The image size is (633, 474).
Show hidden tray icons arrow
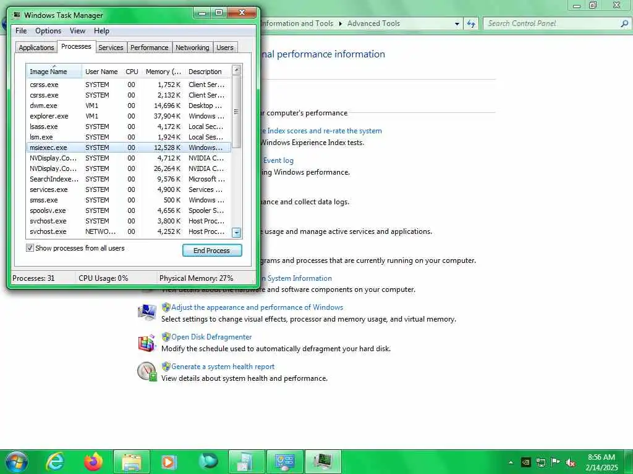511,462
